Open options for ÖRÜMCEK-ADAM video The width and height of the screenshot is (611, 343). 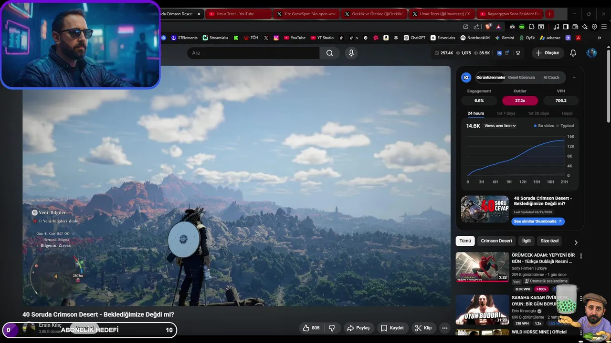pyautogui.click(x=581, y=256)
